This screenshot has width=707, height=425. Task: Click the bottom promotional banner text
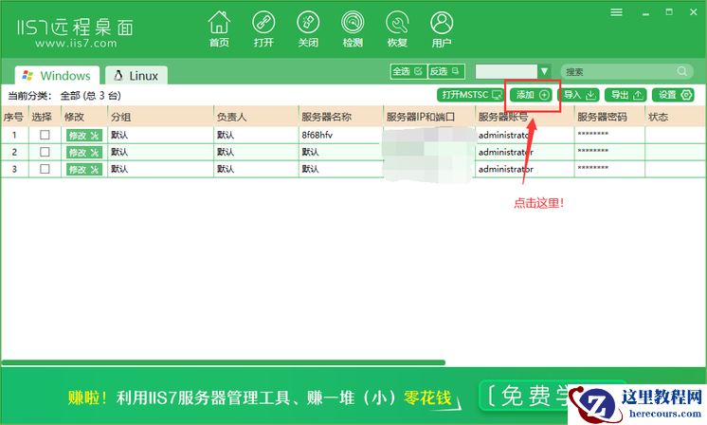coord(260,397)
